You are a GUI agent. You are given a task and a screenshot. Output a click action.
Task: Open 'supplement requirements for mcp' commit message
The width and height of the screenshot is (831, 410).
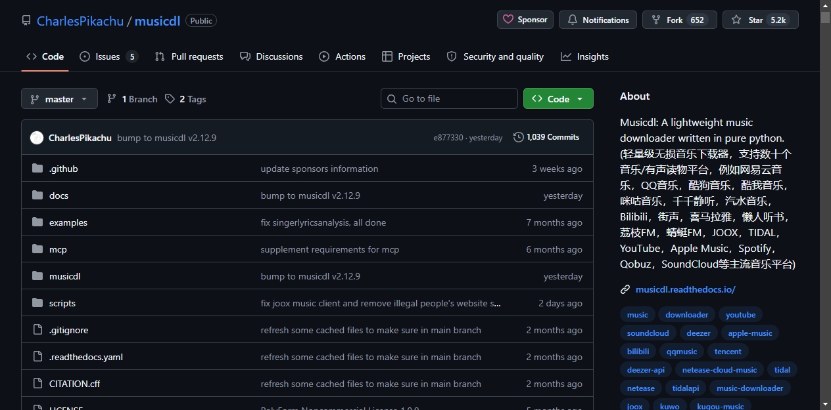330,249
